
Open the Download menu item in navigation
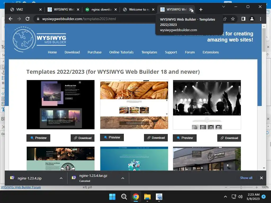coord(72,52)
